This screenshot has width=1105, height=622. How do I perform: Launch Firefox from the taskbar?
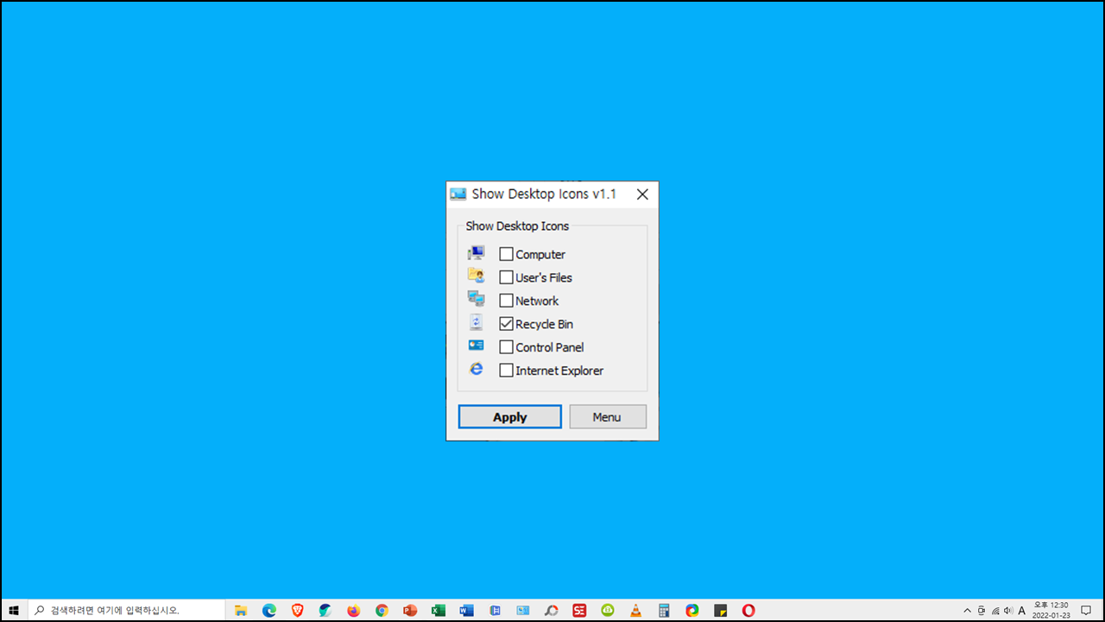click(x=354, y=610)
